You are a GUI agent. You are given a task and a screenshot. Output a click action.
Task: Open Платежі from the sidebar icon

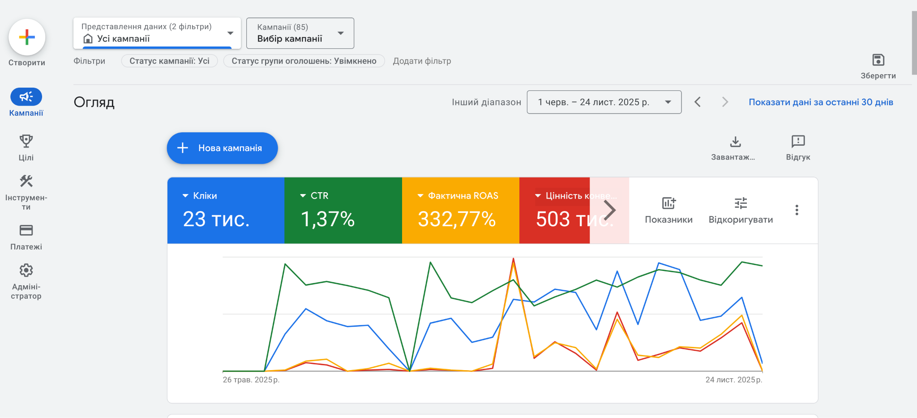tap(26, 230)
